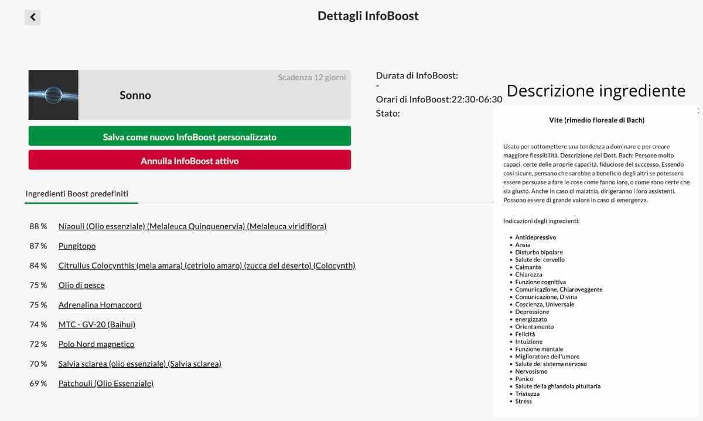Click Felicità in the indications list

[525, 334]
